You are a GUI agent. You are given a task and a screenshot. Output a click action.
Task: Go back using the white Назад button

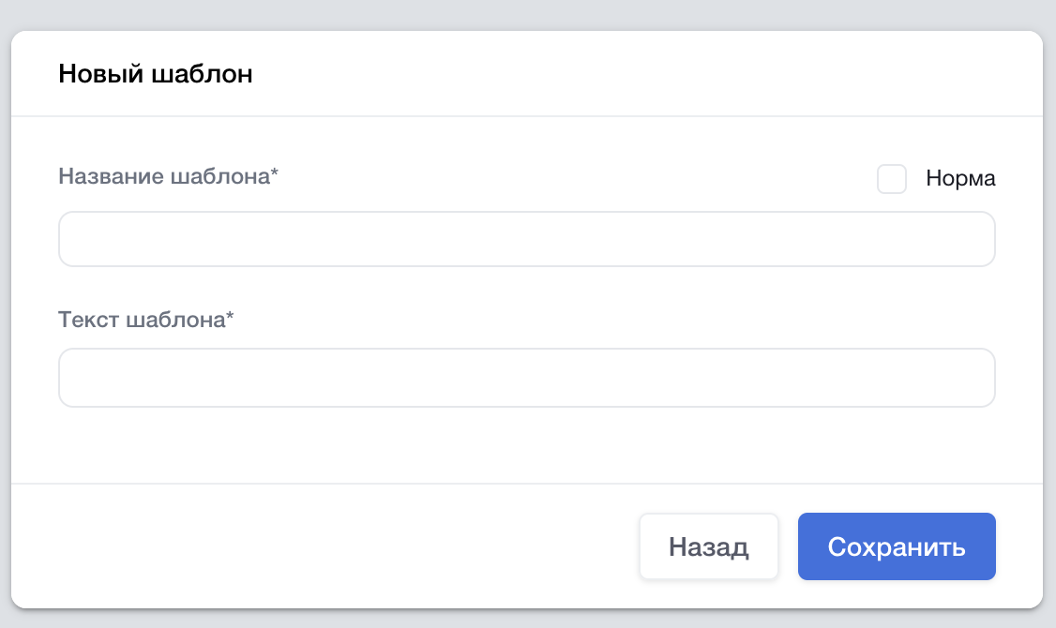click(709, 546)
